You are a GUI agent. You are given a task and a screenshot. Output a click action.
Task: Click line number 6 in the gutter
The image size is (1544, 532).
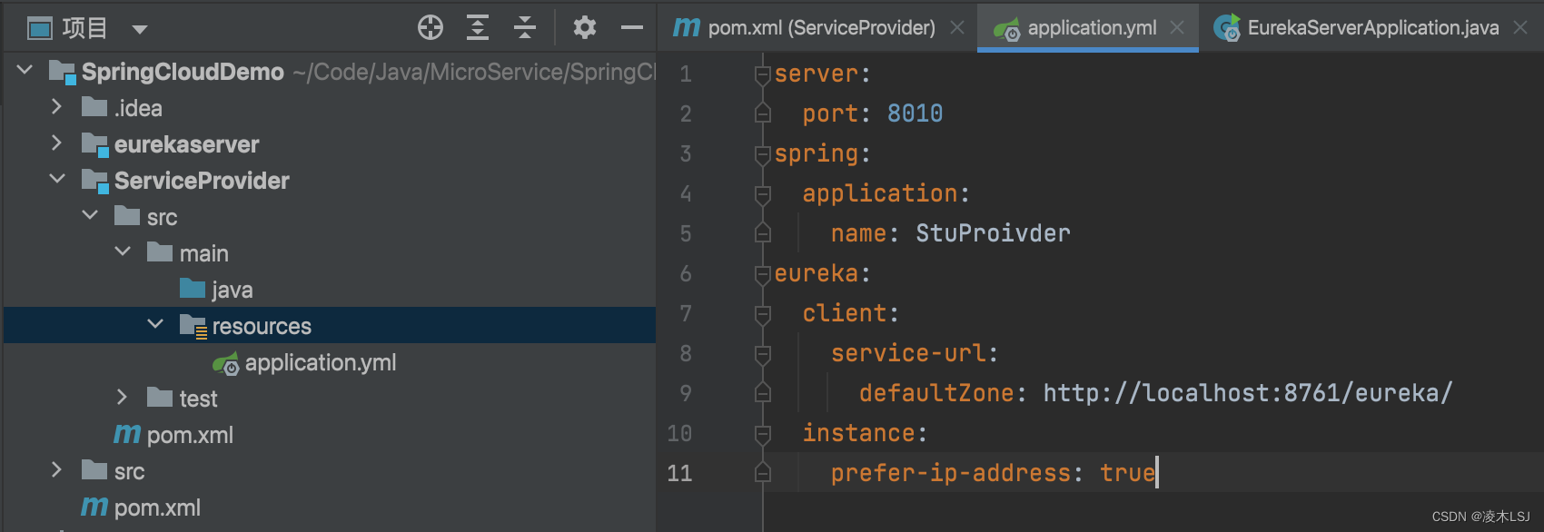(686, 273)
